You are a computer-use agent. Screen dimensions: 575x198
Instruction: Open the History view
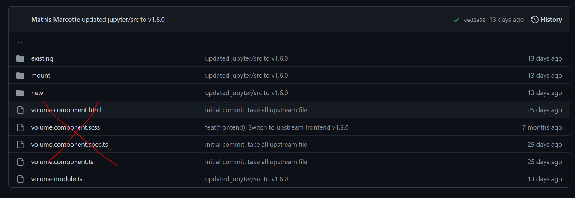pos(546,19)
